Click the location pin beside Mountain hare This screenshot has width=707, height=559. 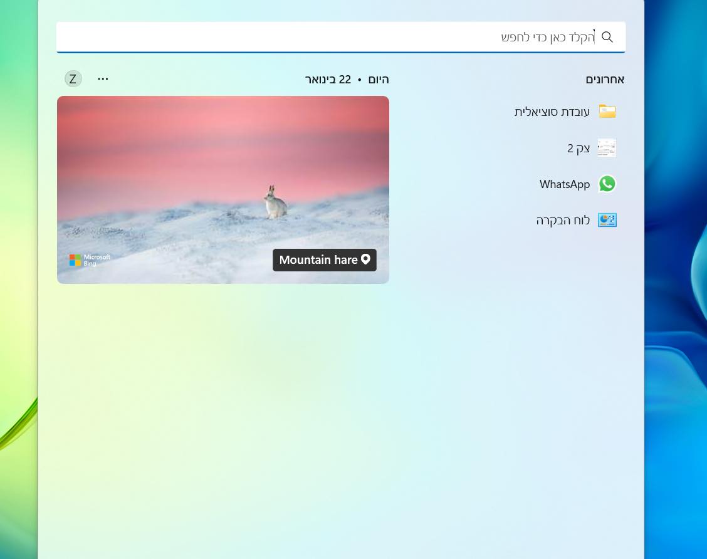pyautogui.click(x=366, y=259)
